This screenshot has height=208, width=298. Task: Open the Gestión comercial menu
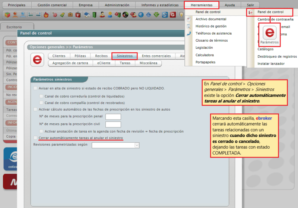tap(52, 5)
